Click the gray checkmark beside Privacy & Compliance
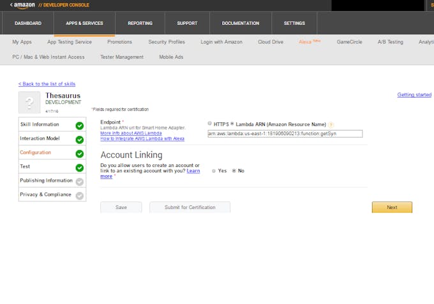Screen dimensions: 434x304 (80, 196)
